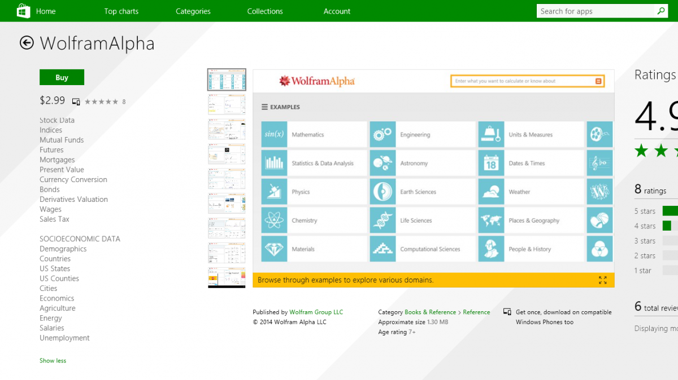Screen dimensions: 678x380
Task: Open the Account menu
Action: pos(337,11)
